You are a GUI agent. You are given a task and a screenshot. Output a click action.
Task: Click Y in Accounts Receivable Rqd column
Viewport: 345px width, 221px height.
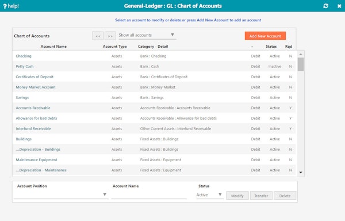(290, 108)
